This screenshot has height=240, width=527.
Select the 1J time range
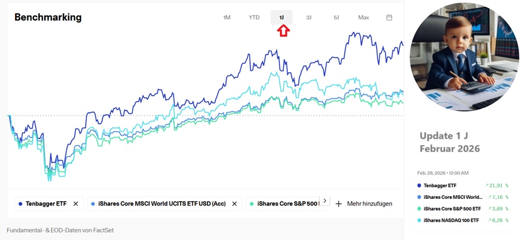[282, 17]
